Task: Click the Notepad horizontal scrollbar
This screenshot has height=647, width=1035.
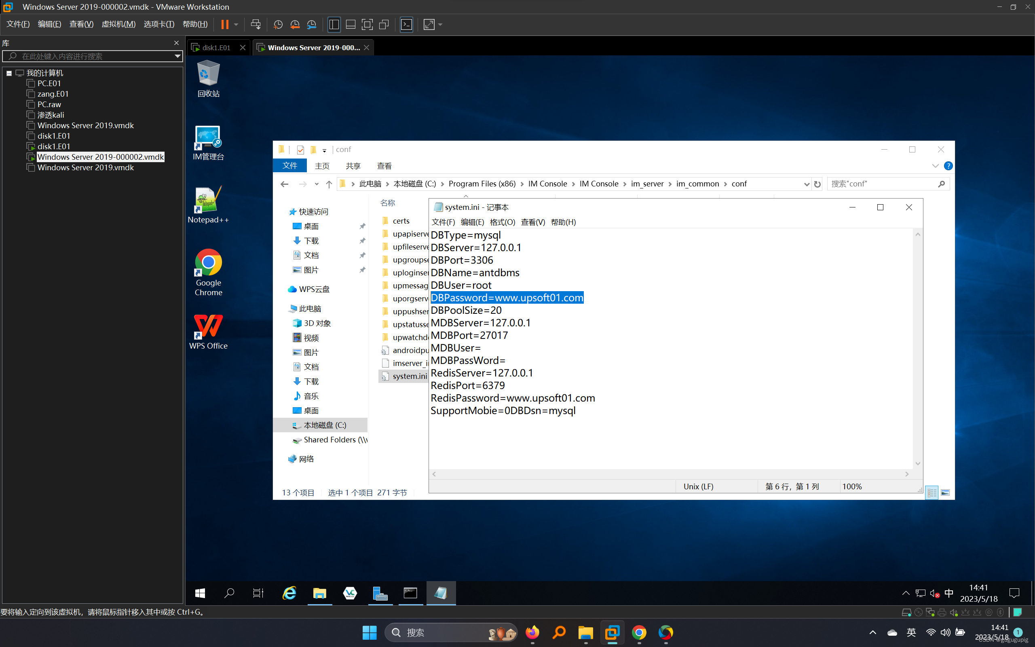Action: pos(670,474)
